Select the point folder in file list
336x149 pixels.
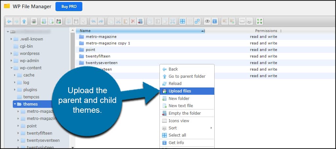(x=90, y=50)
